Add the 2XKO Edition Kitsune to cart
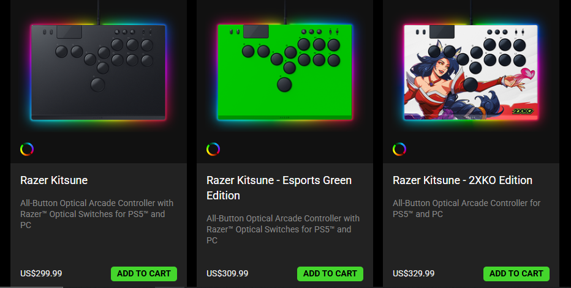The height and width of the screenshot is (288, 571). pyautogui.click(x=516, y=274)
